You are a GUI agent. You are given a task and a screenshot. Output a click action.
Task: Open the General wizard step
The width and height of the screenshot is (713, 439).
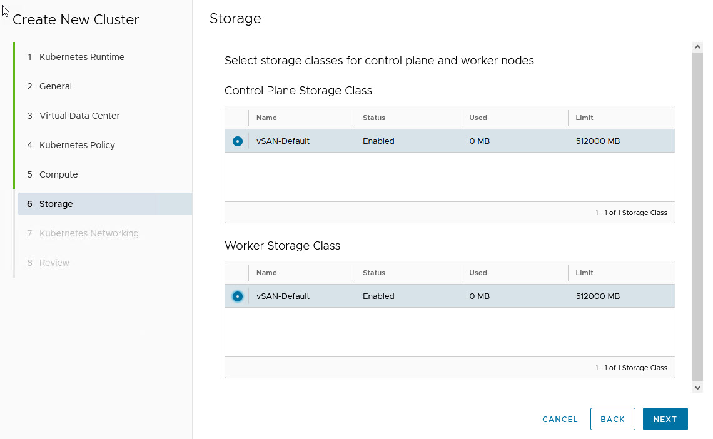56,86
